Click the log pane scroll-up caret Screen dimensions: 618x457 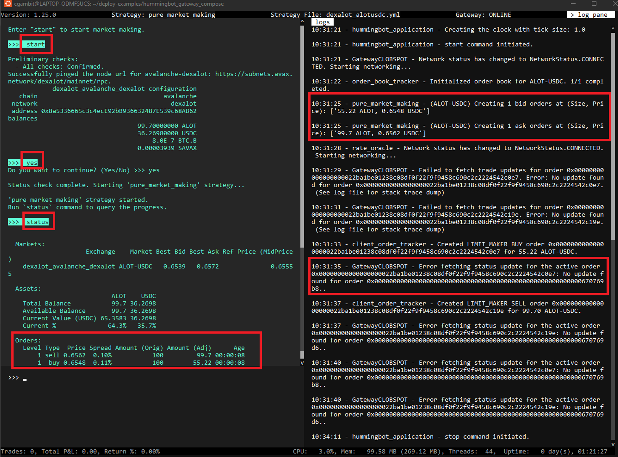click(x=613, y=29)
